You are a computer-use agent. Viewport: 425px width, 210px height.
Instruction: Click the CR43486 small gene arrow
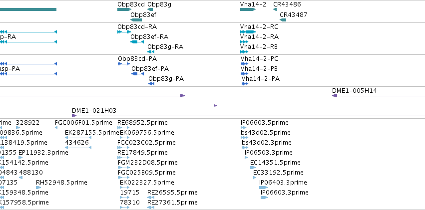[x=275, y=9]
